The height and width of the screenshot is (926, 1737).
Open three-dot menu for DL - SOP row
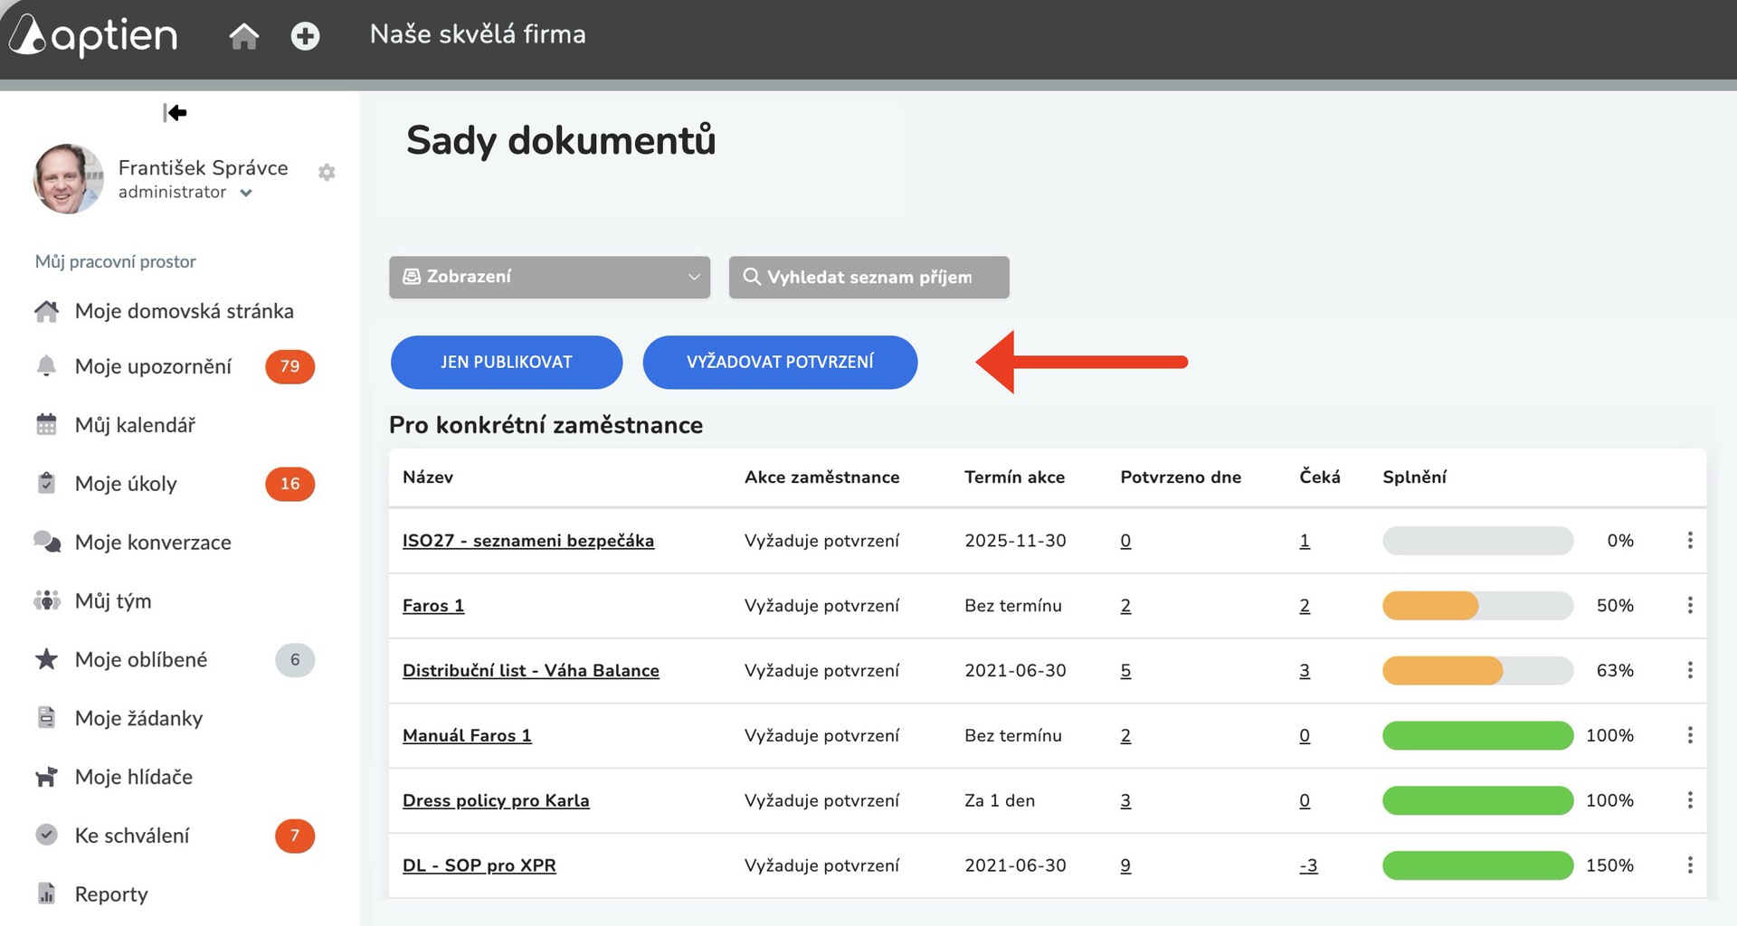1690,866
